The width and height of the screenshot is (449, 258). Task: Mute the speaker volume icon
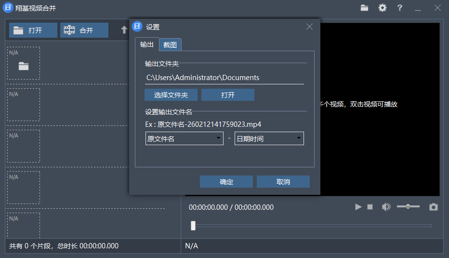coord(386,207)
